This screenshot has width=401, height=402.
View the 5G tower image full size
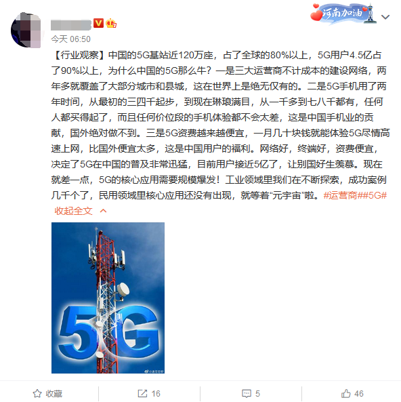point(108,298)
